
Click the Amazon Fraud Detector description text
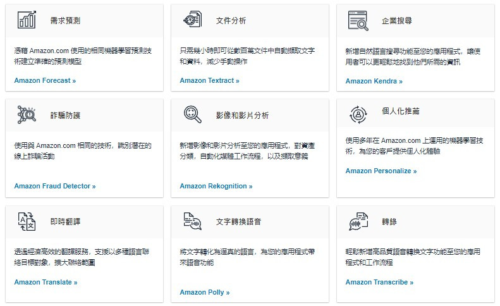[x=83, y=150]
